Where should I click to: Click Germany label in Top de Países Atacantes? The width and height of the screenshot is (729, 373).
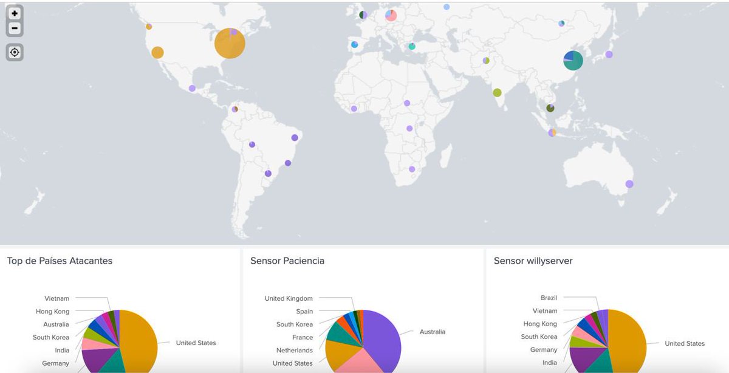tap(56, 363)
